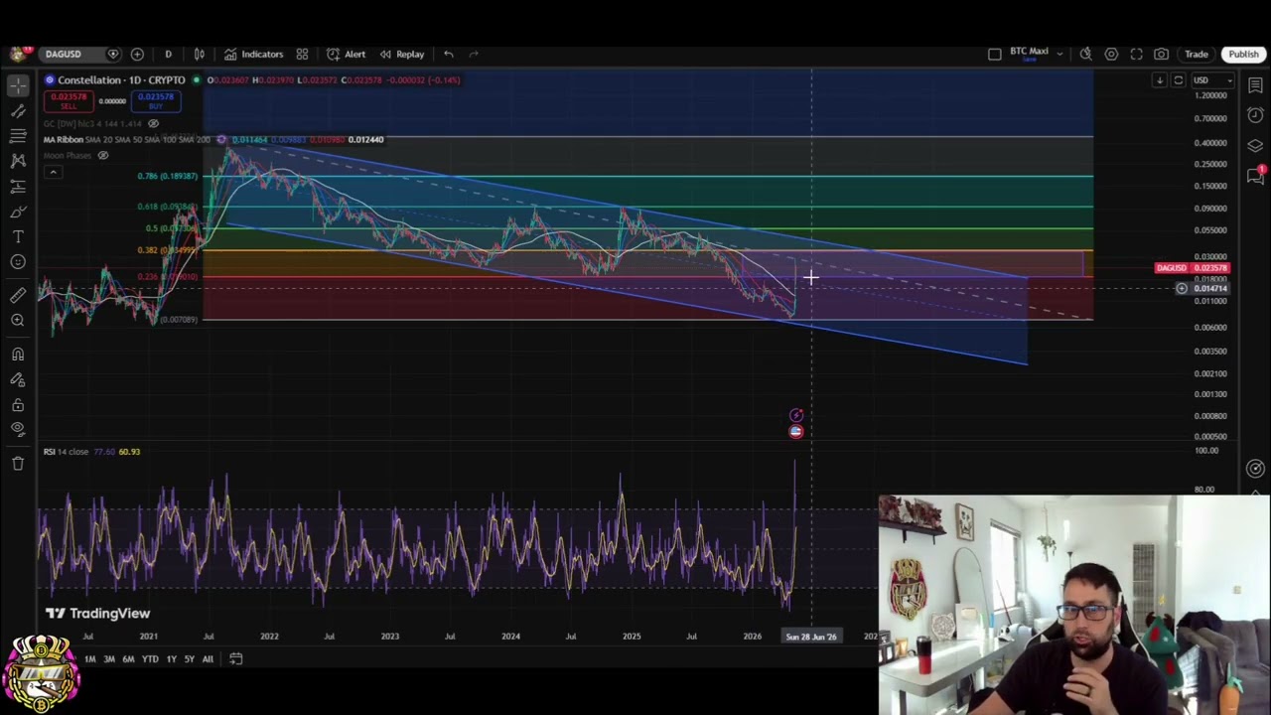This screenshot has width=1271, height=715.
Task: Select the Text annotation tool
Action: click(18, 236)
